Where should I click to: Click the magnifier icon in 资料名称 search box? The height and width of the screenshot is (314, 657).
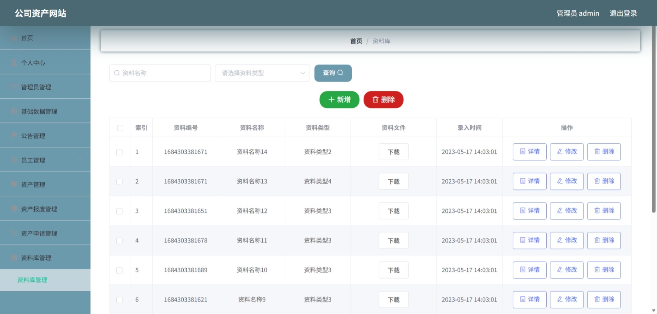[x=117, y=73]
